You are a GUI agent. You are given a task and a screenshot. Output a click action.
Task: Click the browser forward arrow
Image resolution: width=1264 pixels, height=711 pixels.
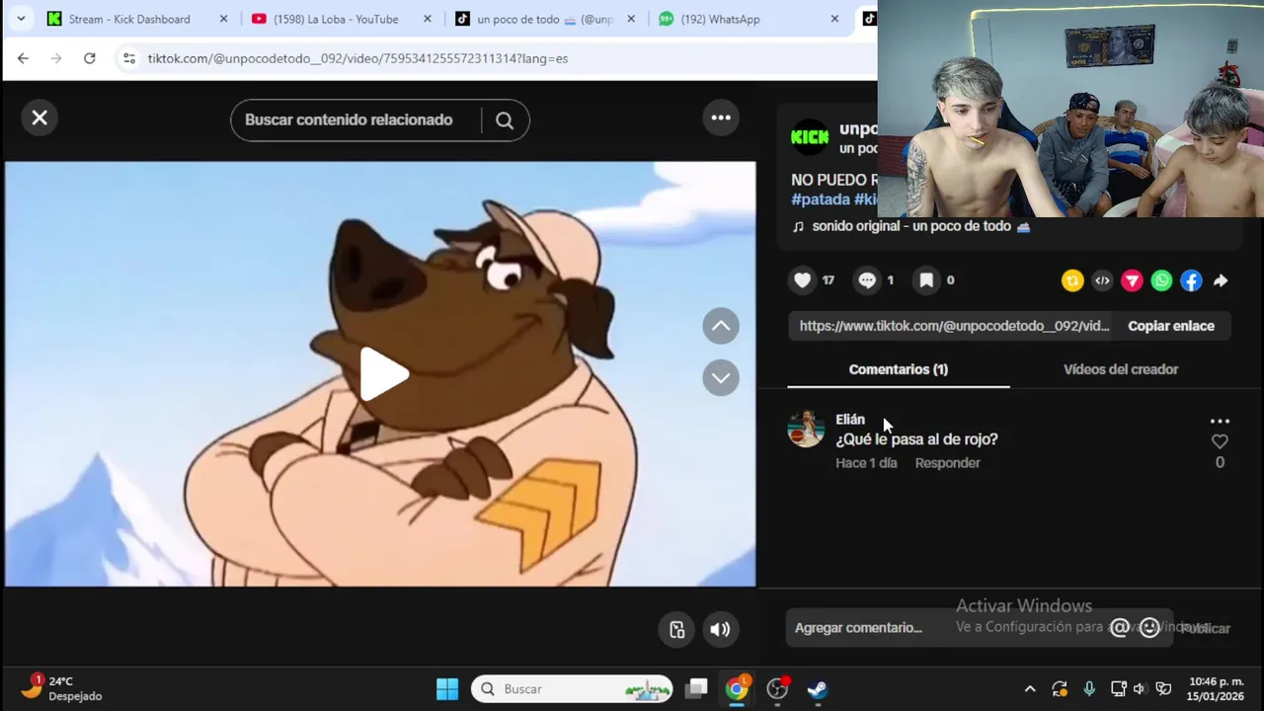tap(56, 58)
